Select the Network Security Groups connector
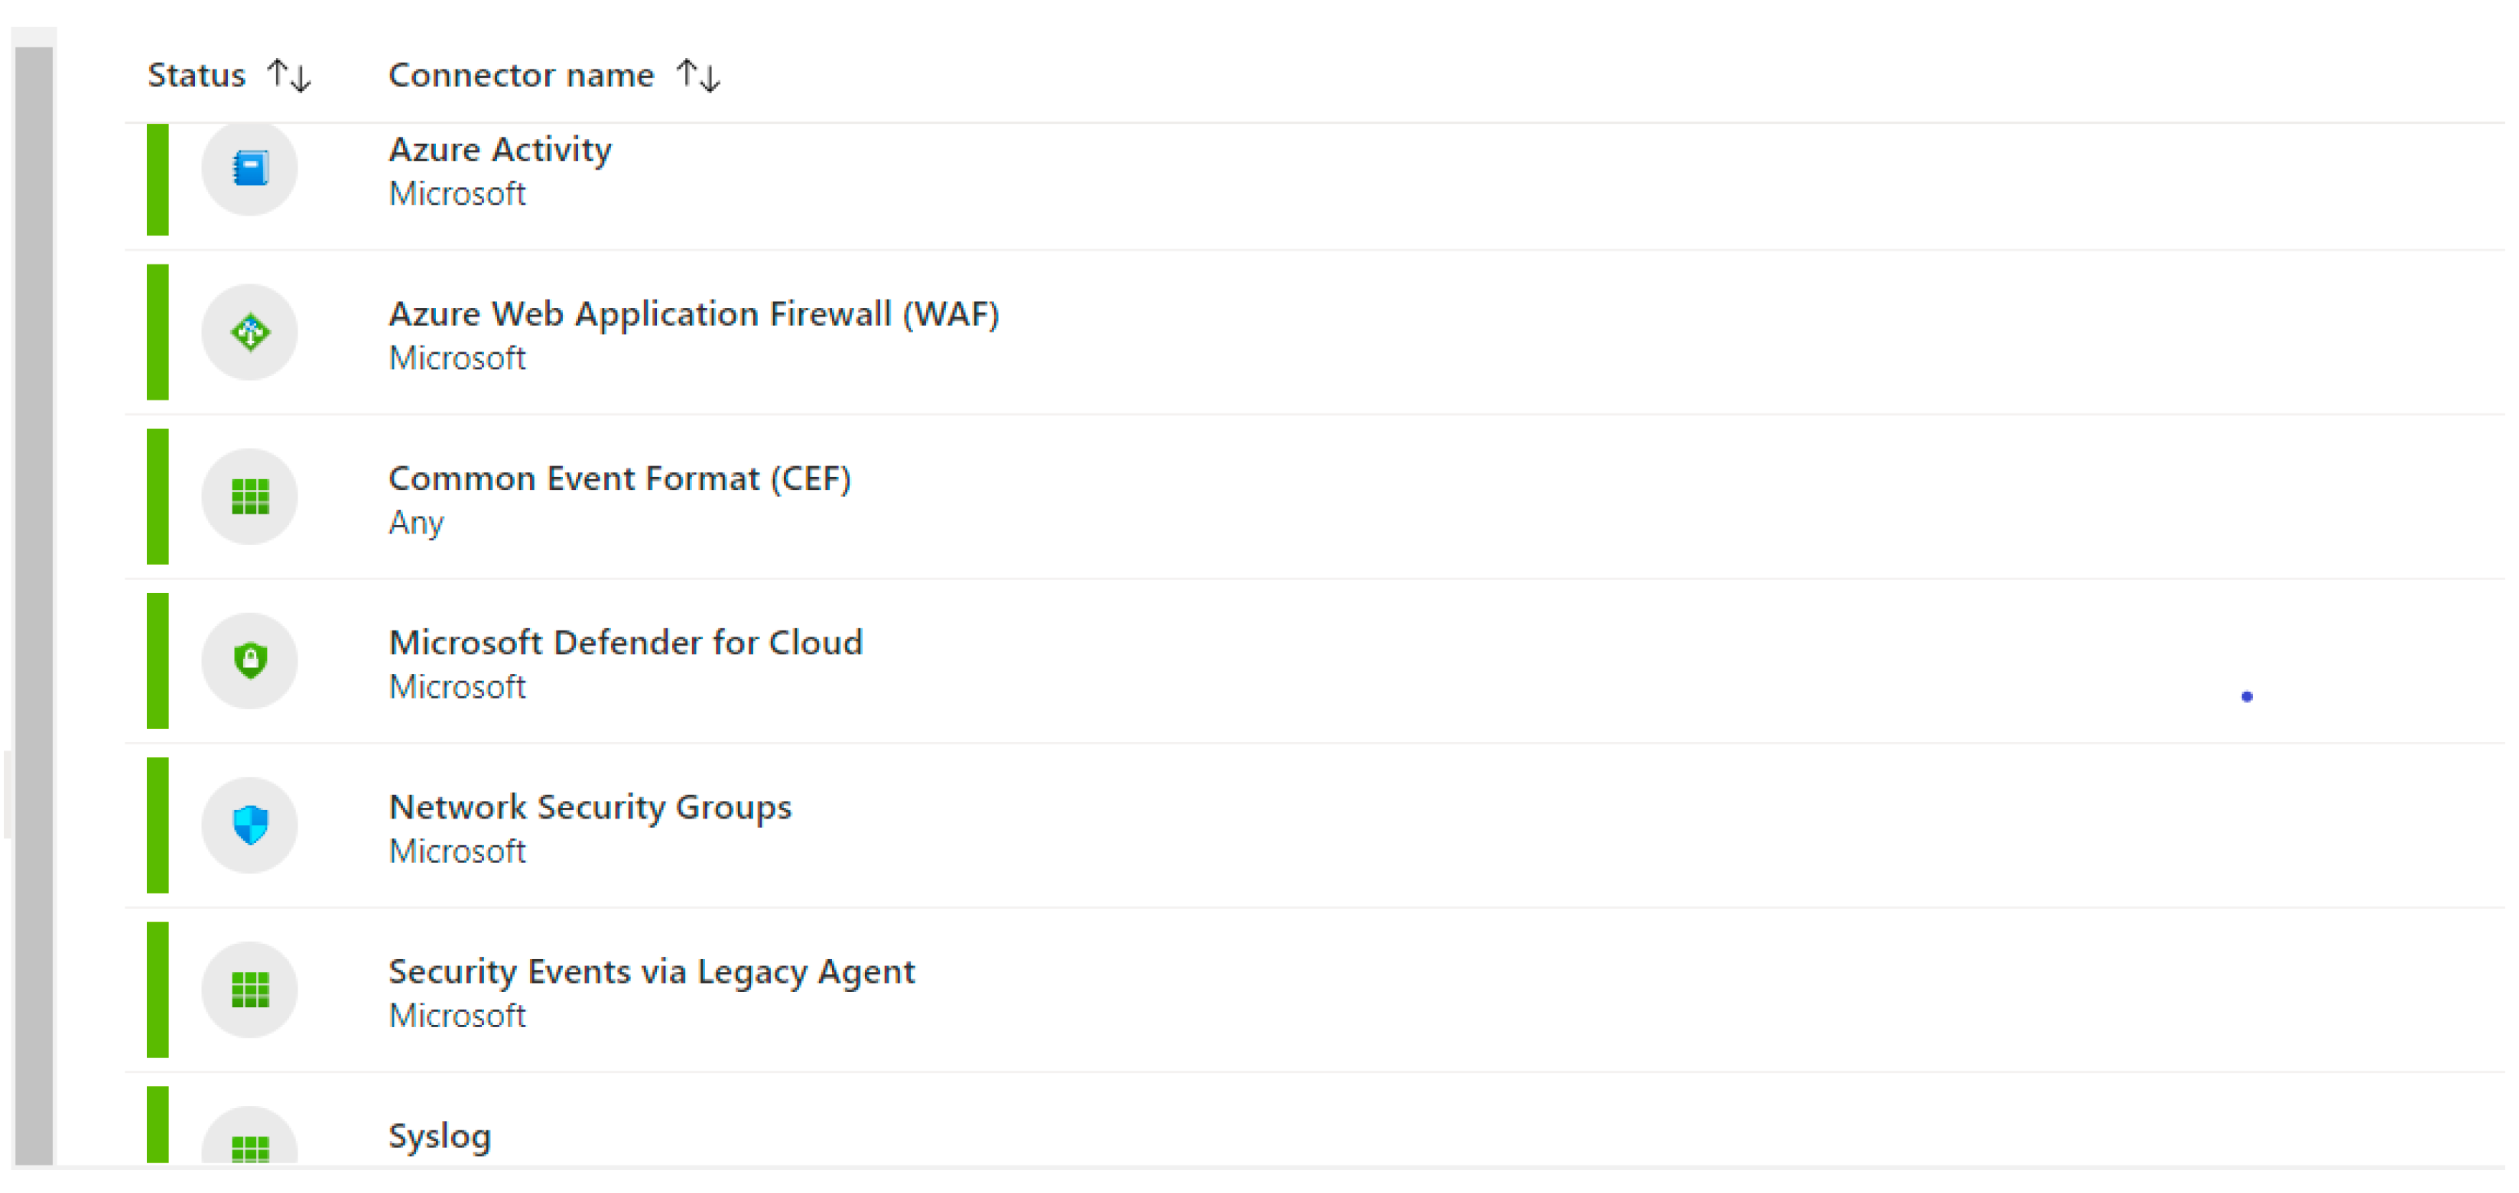Screen dimensions: 2519x1193 pos(590,806)
